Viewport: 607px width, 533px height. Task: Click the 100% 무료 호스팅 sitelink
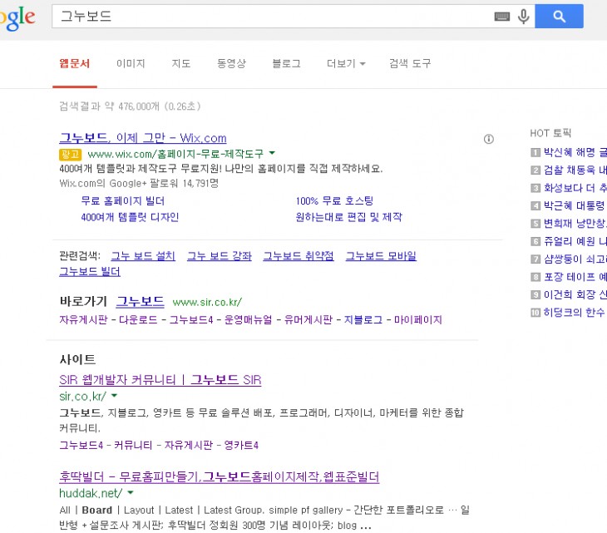(x=334, y=201)
